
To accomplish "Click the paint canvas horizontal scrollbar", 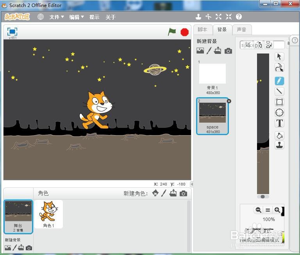I will pos(263,197).
